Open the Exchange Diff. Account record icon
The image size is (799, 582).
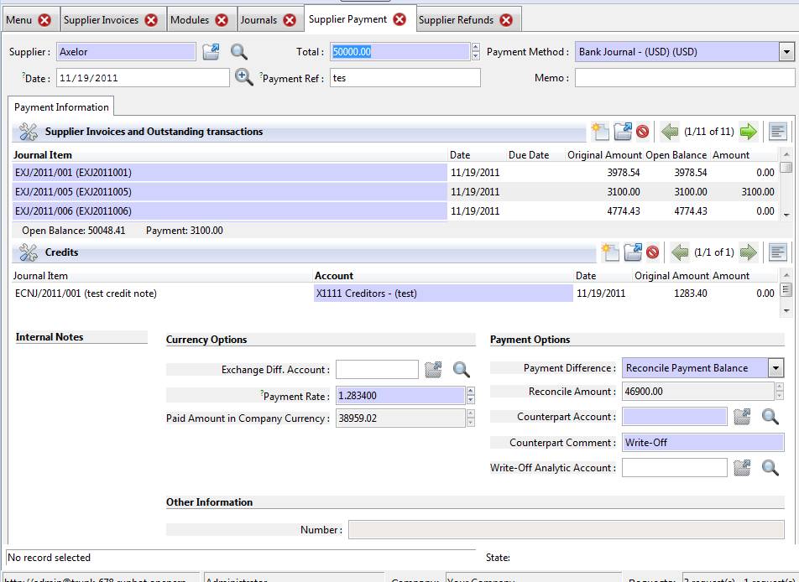click(x=433, y=370)
